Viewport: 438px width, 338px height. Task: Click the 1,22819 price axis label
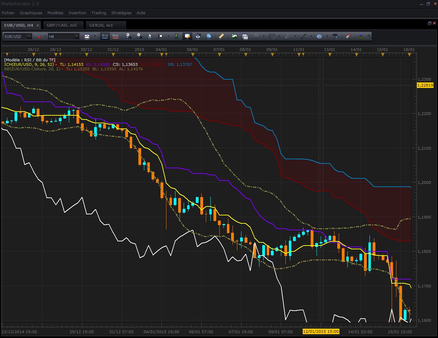(425, 85)
